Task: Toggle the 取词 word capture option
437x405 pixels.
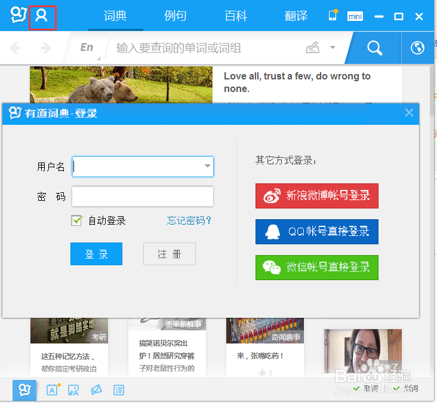Action: (x=365, y=388)
